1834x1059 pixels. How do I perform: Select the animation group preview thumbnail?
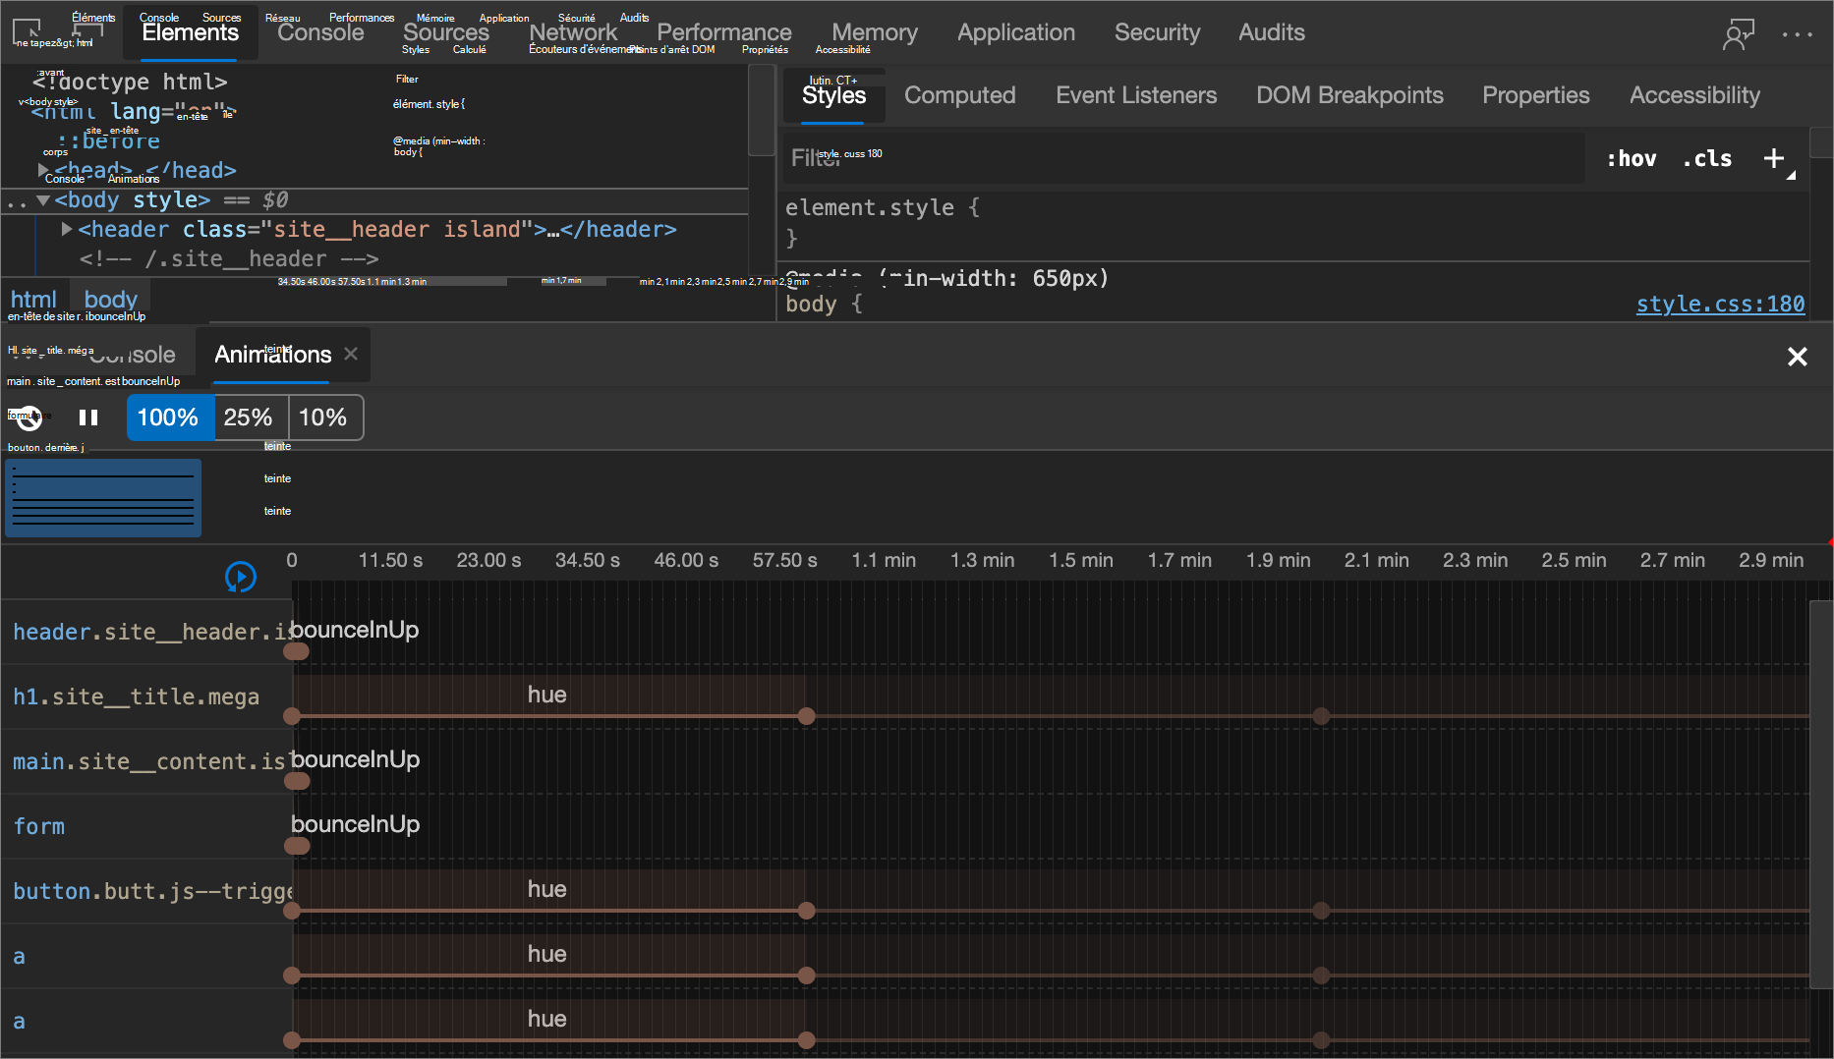[x=103, y=498]
